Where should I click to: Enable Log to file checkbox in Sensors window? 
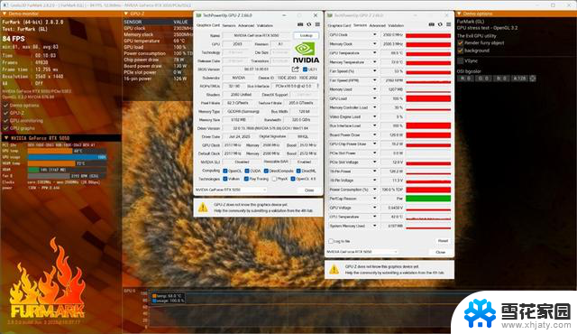[x=331, y=241]
